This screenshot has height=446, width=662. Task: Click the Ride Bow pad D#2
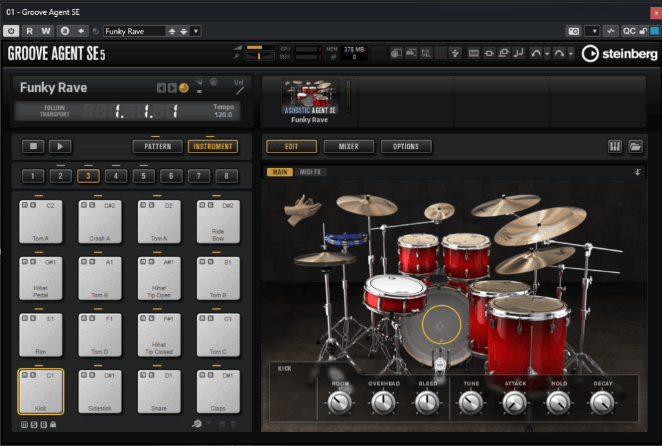tap(219, 222)
